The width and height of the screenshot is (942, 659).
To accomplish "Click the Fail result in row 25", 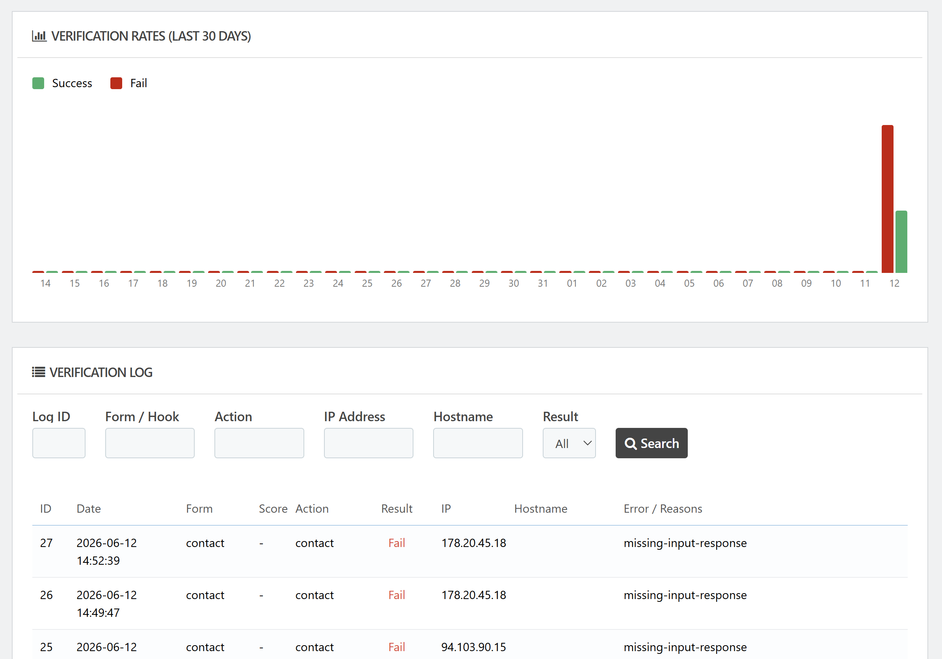I will (x=397, y=647).
